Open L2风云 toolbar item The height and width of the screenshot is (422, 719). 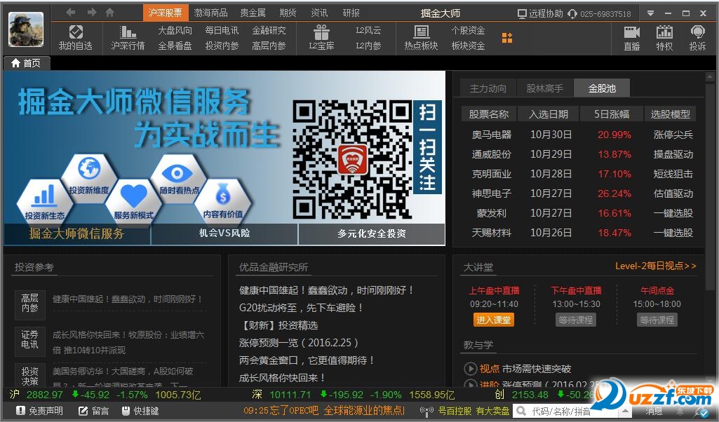pos(368,30)
